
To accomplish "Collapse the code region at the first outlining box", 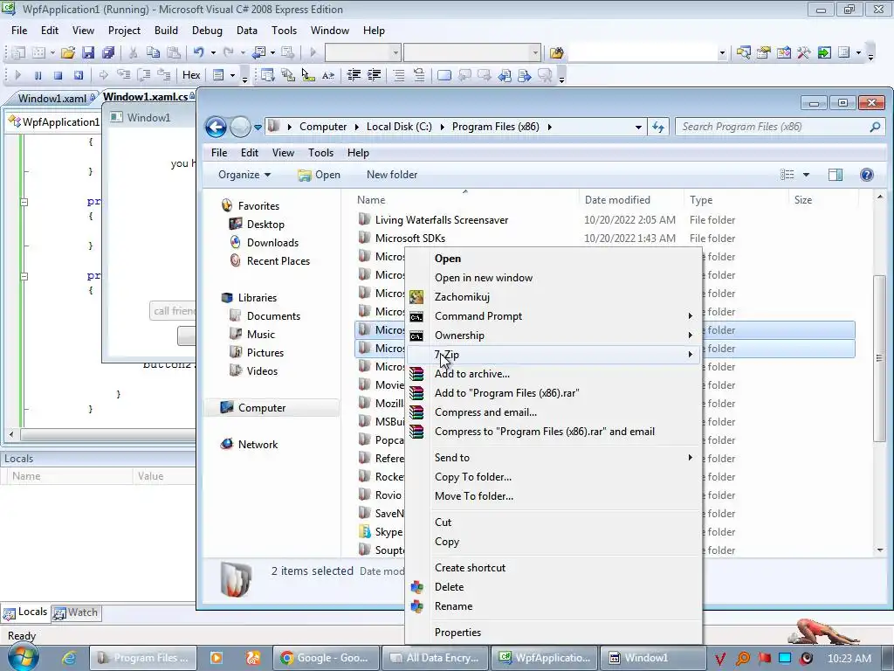I will point(24,202).
